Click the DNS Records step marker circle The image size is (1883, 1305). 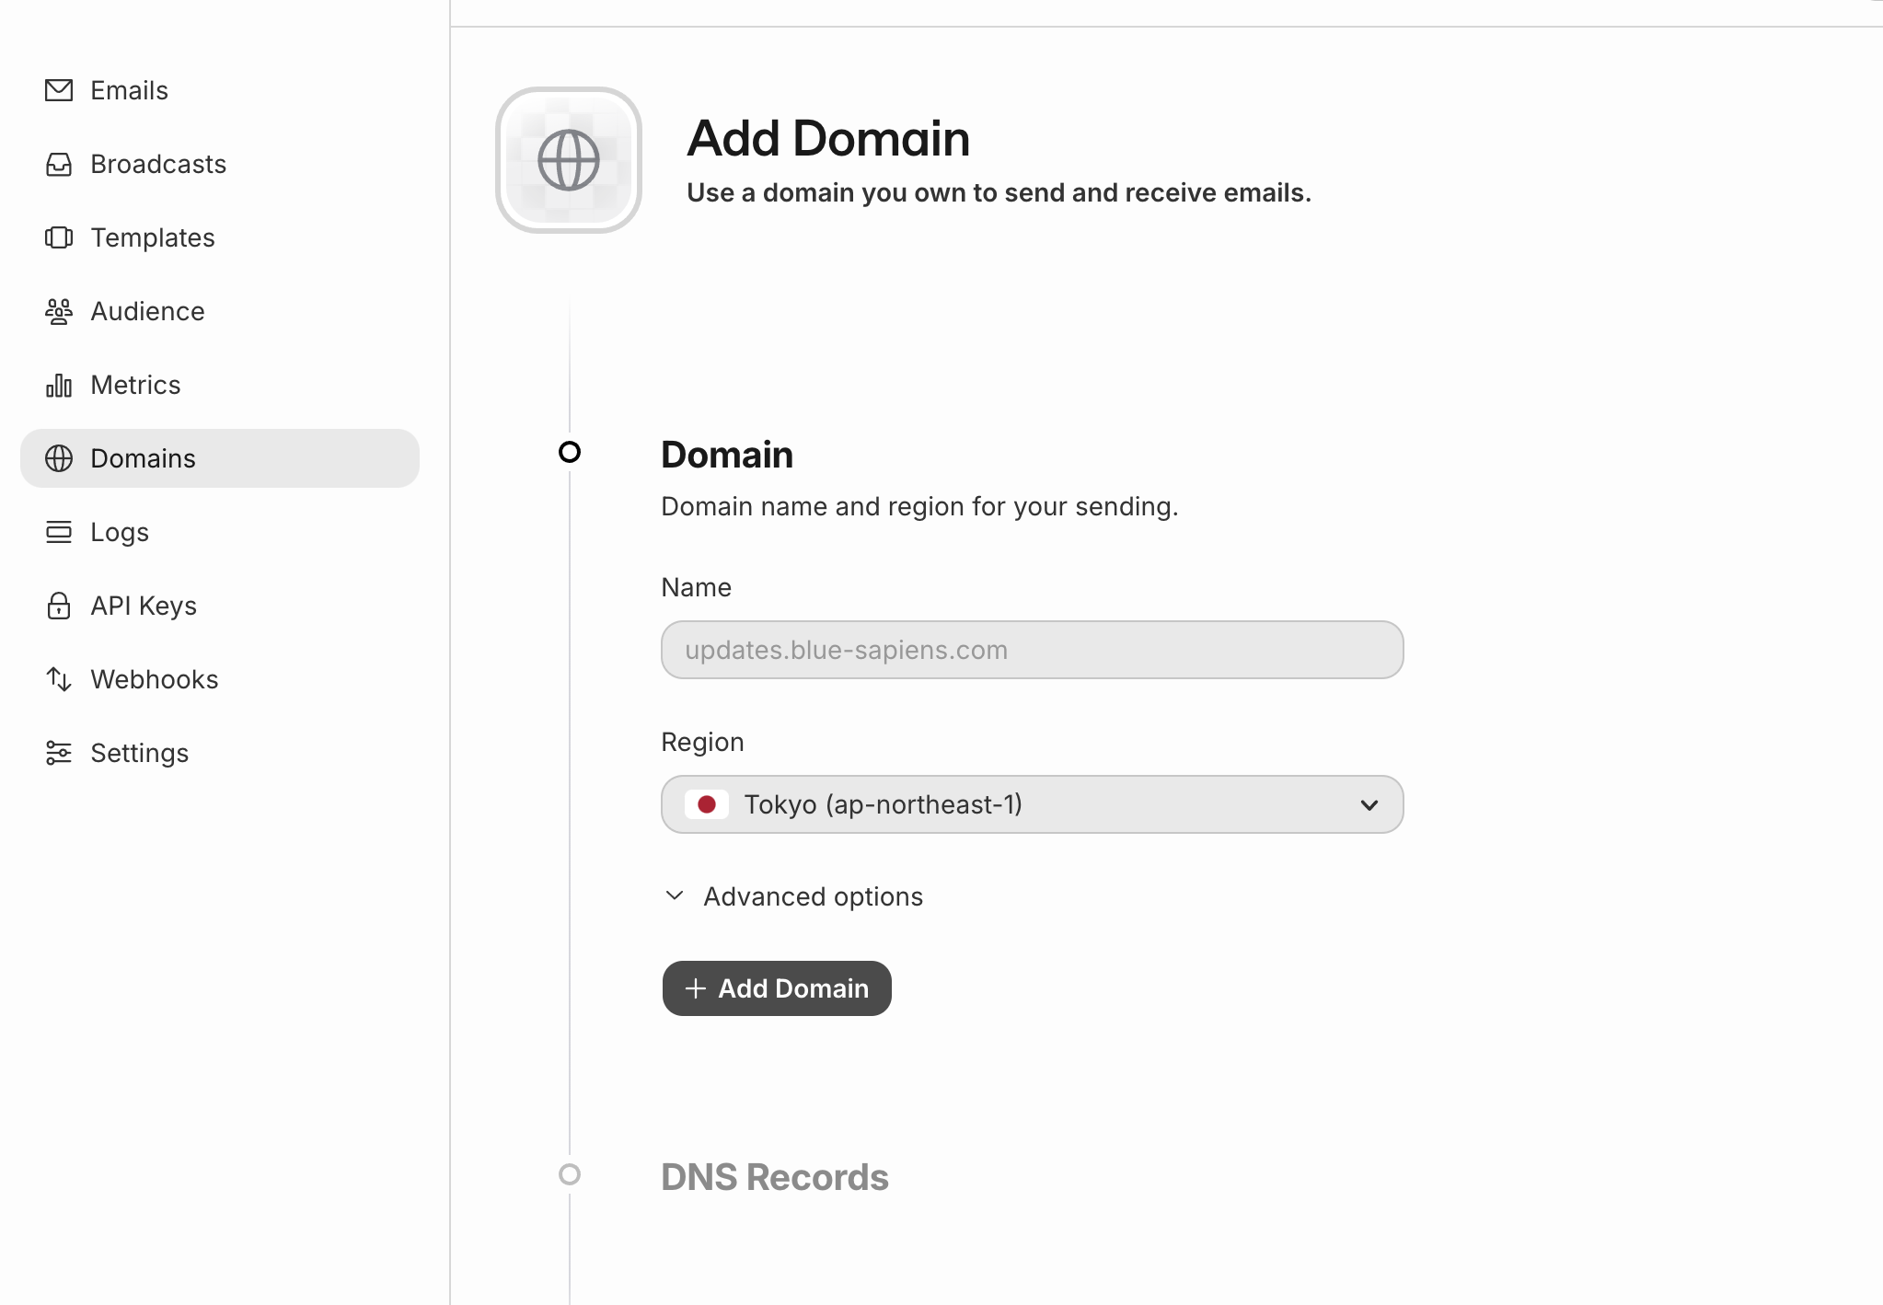570,1174
